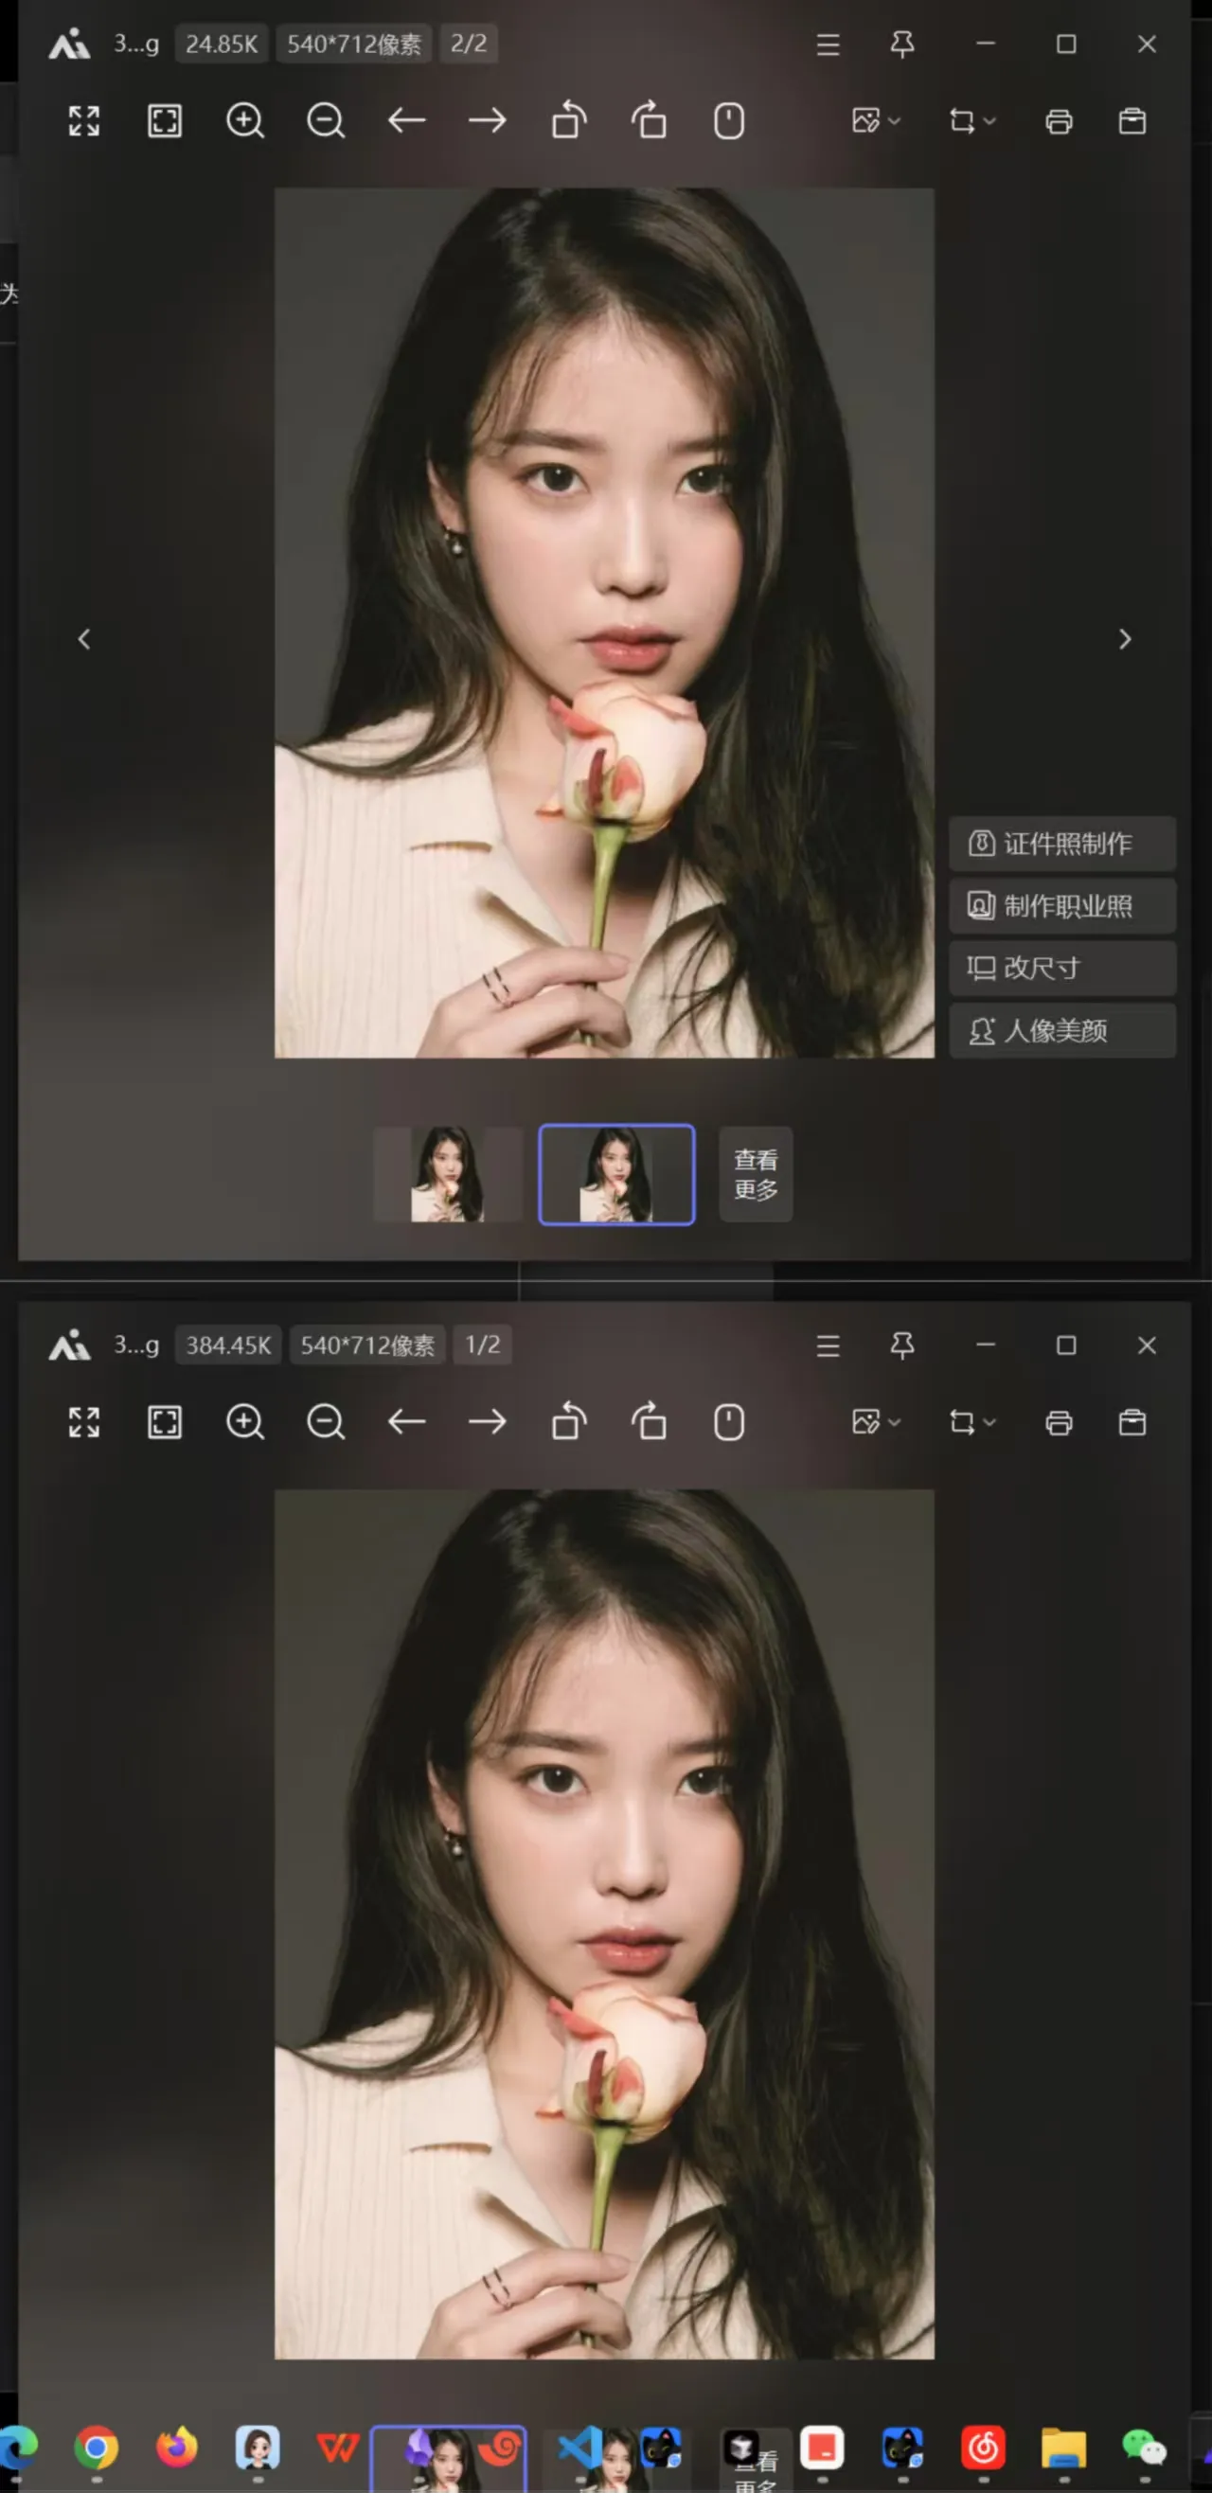Show next image using right chevron beside the photo
This screenshot has width=1212, height=2493.
pos(1125,639)
